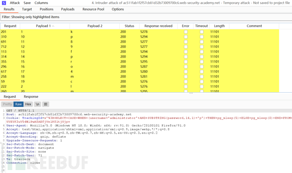
Task: Open the Columns menu
Action: pos(41,3)
